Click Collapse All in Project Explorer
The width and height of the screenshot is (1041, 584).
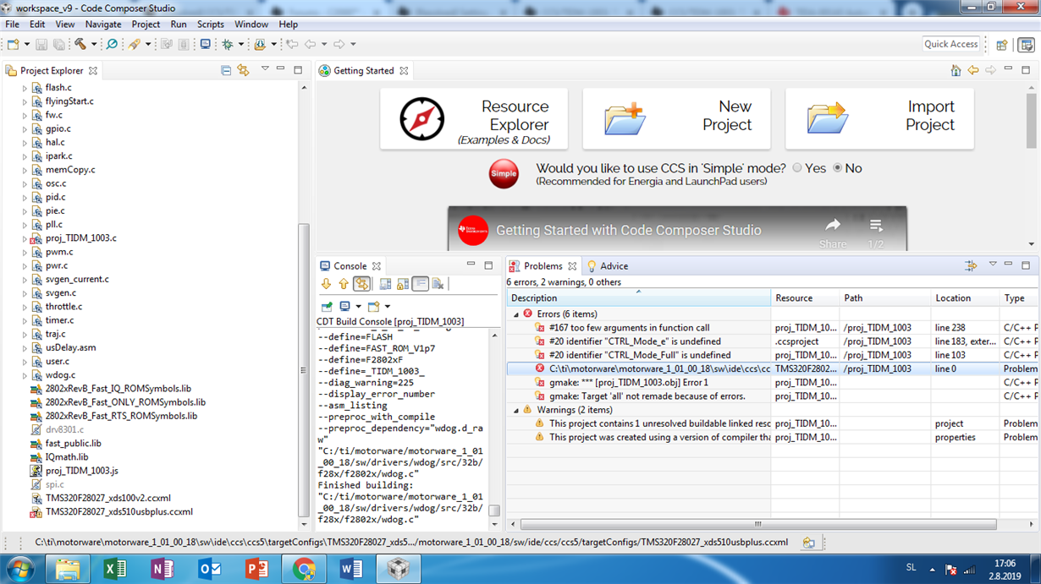(226, 71)
